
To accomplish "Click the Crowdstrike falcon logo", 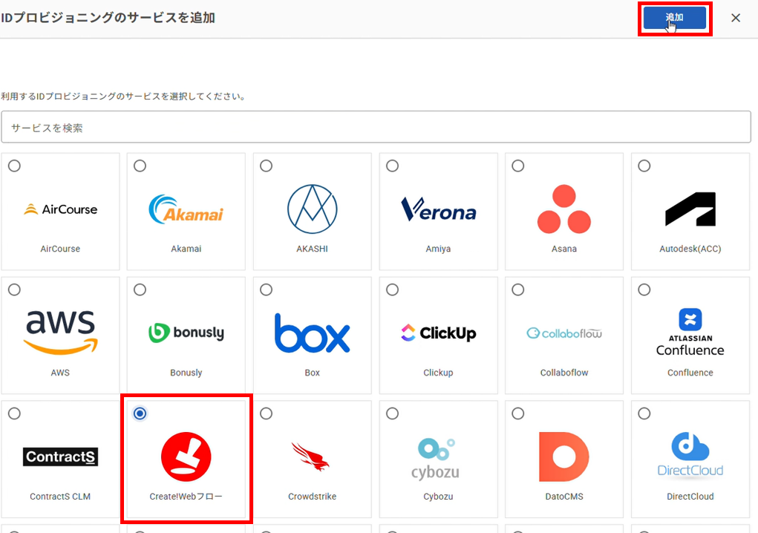I will 310,457.
